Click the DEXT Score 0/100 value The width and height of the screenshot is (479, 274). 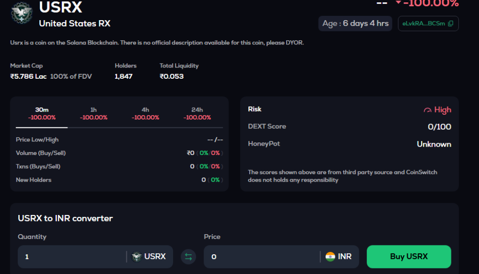(439, 126)
